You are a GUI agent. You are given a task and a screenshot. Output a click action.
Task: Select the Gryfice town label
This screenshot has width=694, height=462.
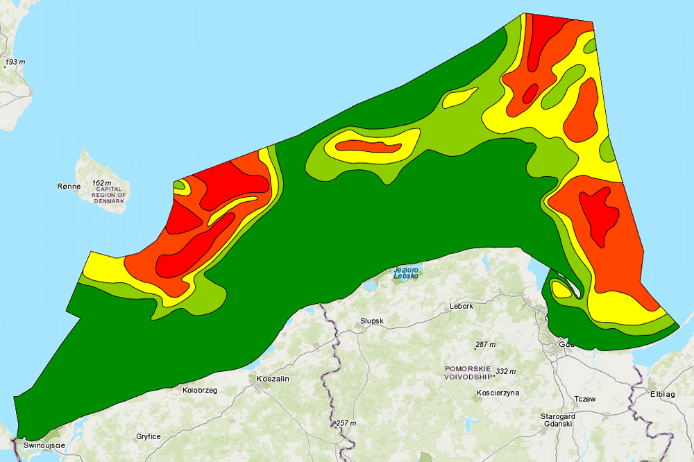pos(149,436)
